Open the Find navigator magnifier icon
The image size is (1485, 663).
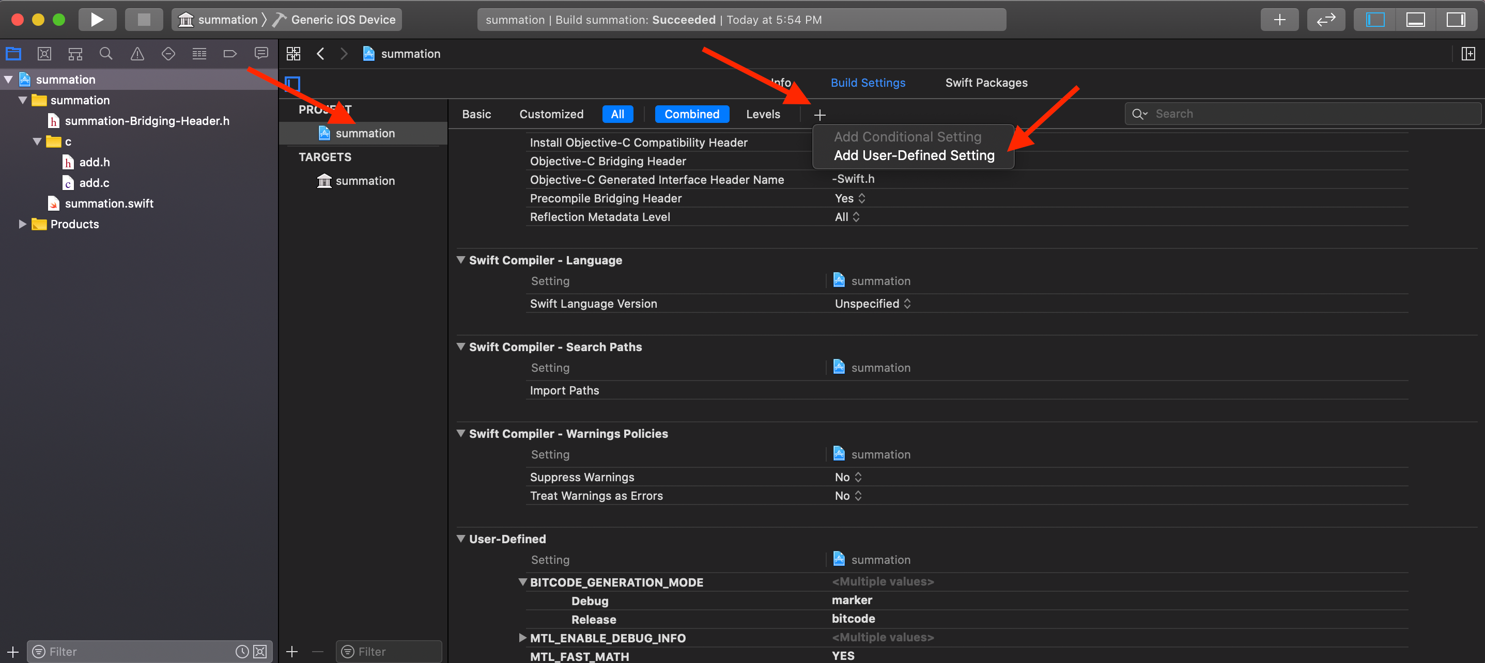click(106, 54)
